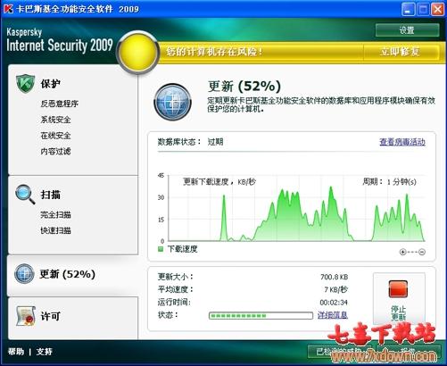Click the download speed graph area

coord(297,208)
